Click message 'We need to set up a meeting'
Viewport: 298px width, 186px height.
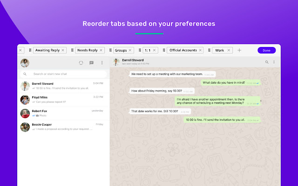tap(173, 74)
